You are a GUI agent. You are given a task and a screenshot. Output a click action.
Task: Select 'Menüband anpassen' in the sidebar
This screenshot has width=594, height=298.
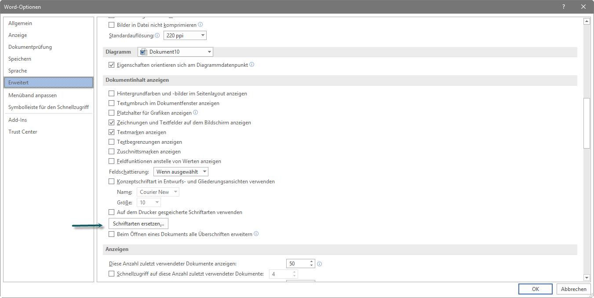pos(33,95)
